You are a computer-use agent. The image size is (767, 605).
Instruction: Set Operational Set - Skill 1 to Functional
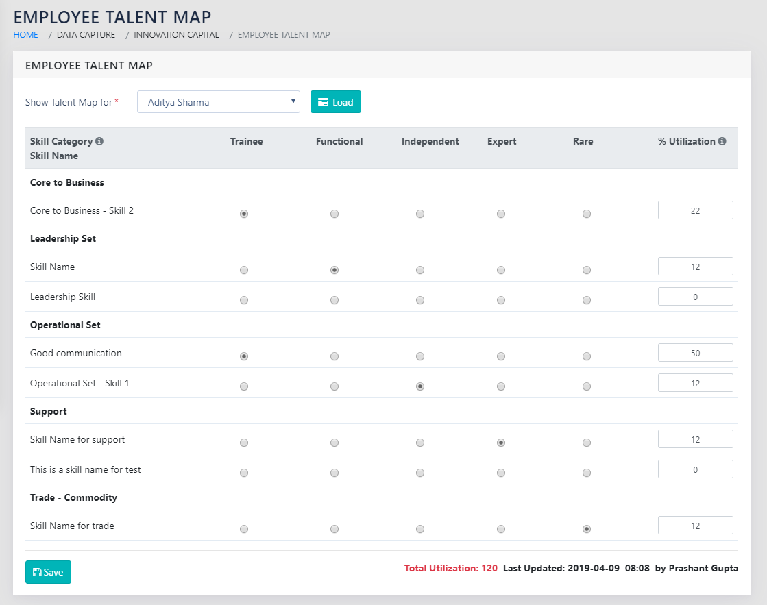click(334, 386)
